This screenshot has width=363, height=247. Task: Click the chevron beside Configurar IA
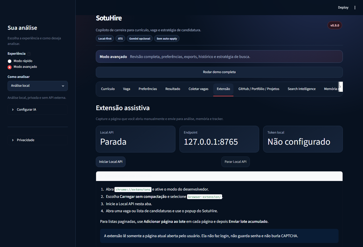tap(13, 110)
